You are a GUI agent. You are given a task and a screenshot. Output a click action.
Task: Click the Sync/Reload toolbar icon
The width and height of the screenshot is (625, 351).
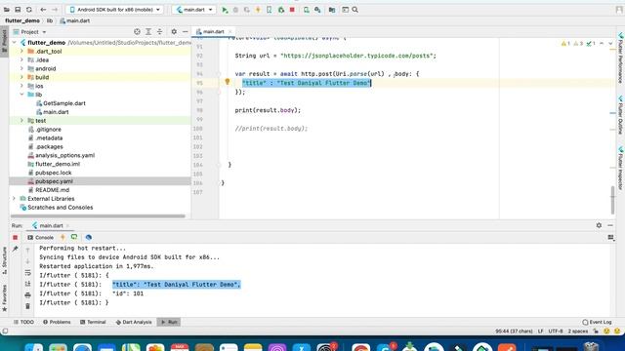tap(28, 10)
